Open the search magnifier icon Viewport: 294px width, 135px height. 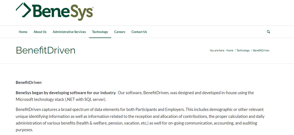pos(268,32)
